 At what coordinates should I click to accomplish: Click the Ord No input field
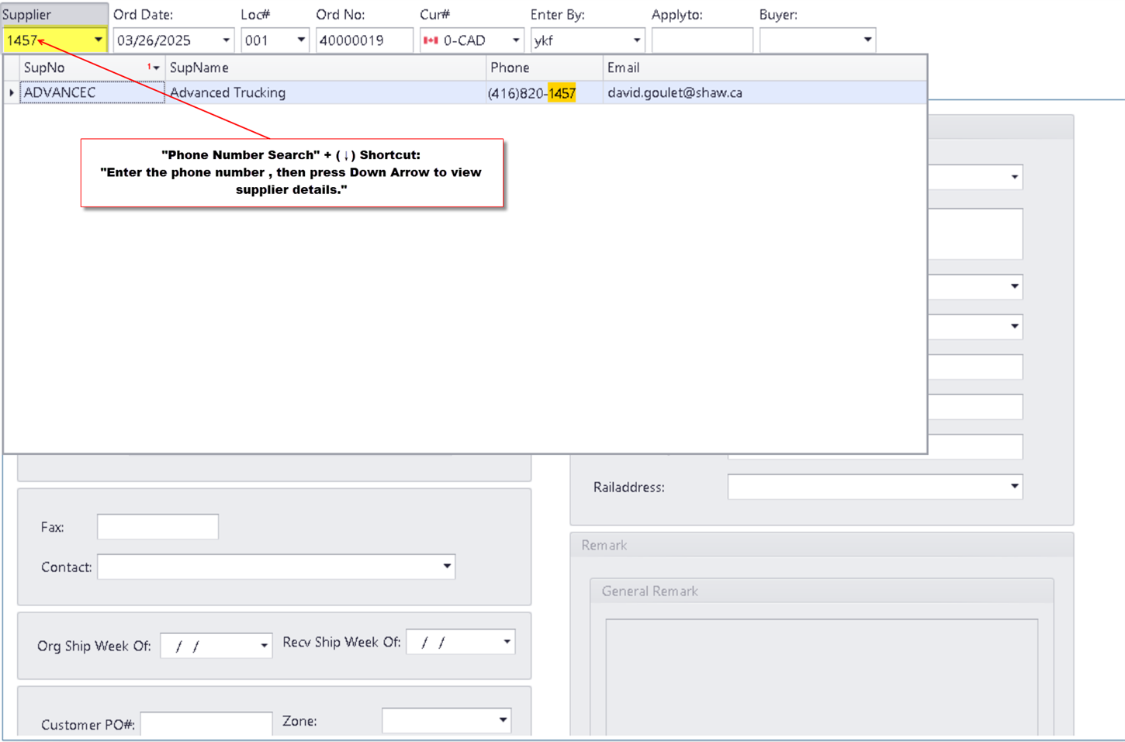[363, 40]
